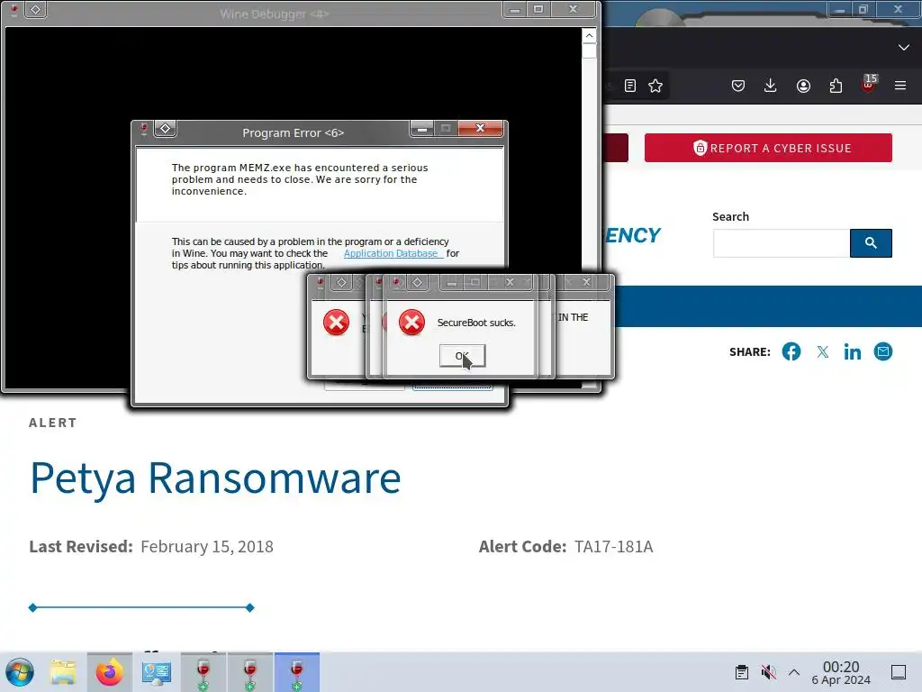
Task: Click alert code TA17-181A text
Action: [x=613, y=547]
